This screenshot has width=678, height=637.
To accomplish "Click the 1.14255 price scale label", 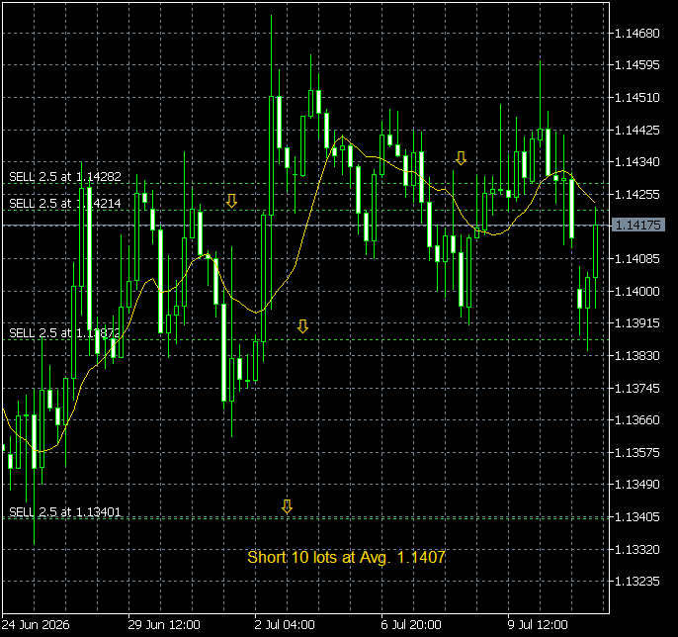I will tap(637, 194).
